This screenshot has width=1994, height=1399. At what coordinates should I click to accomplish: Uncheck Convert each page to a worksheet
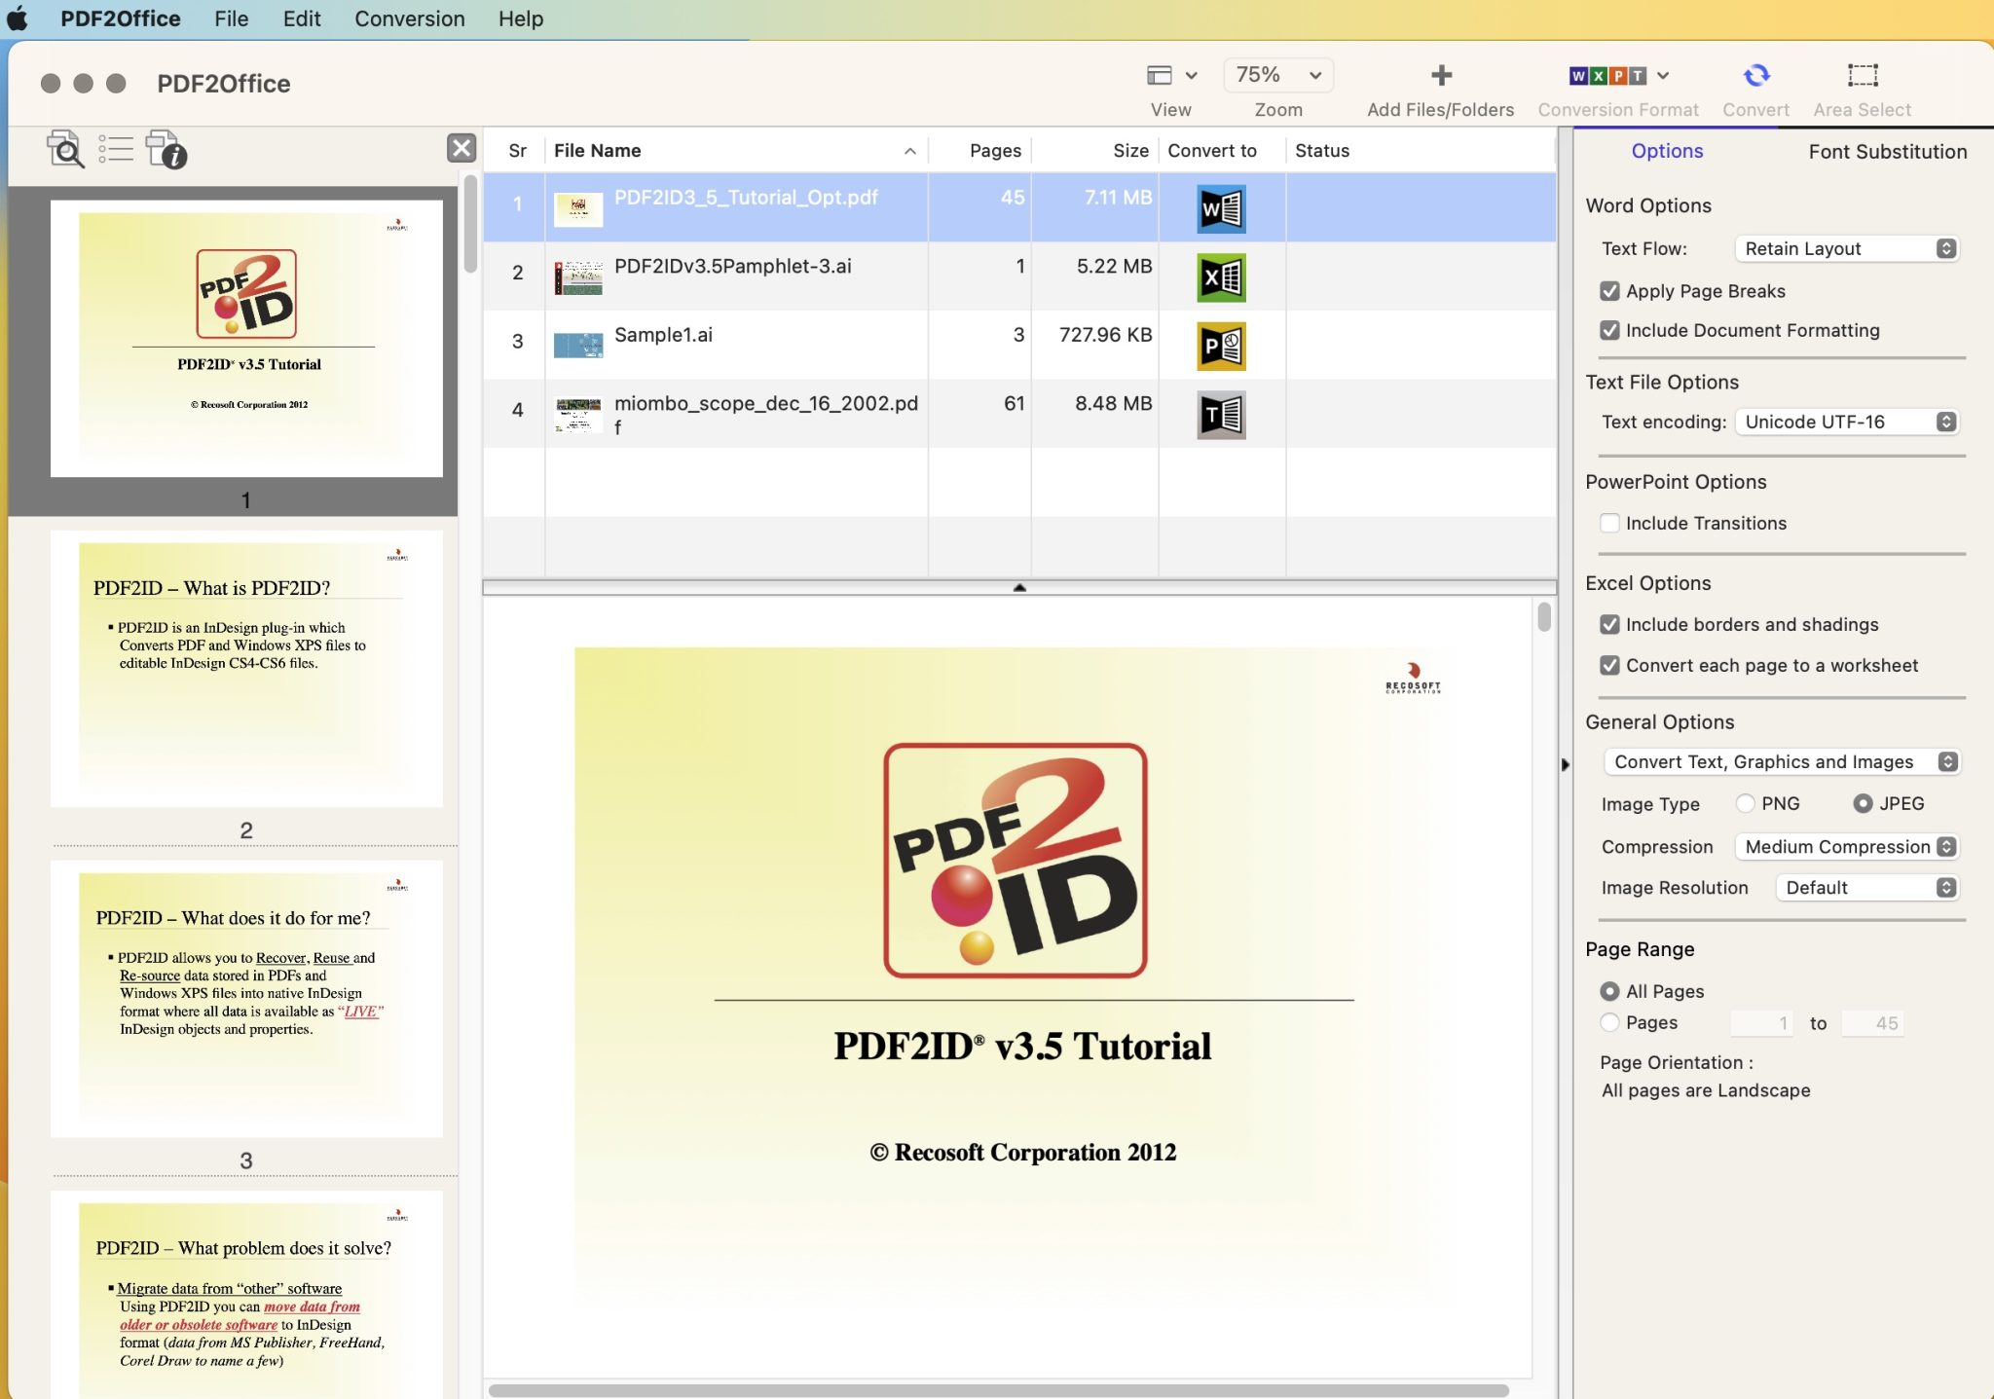click(x=1611, y=665)
